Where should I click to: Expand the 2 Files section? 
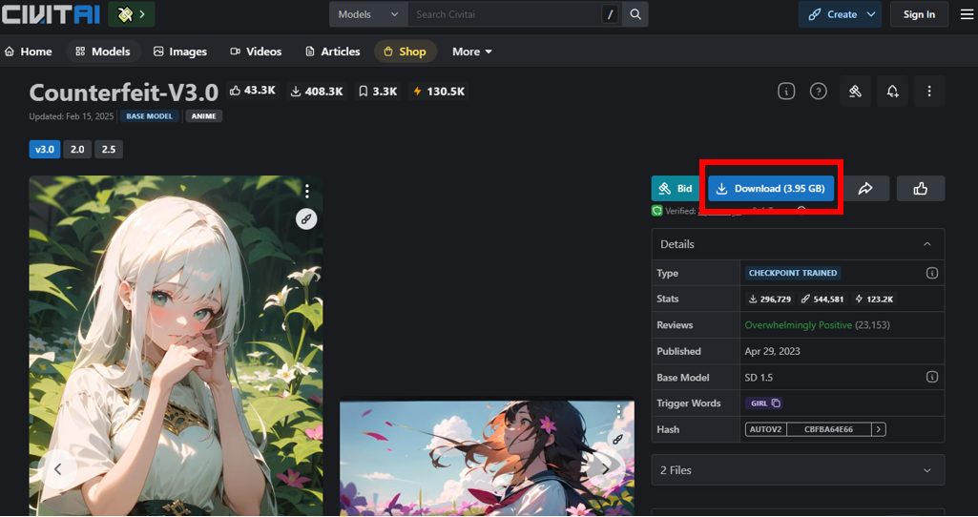[798, 470]
